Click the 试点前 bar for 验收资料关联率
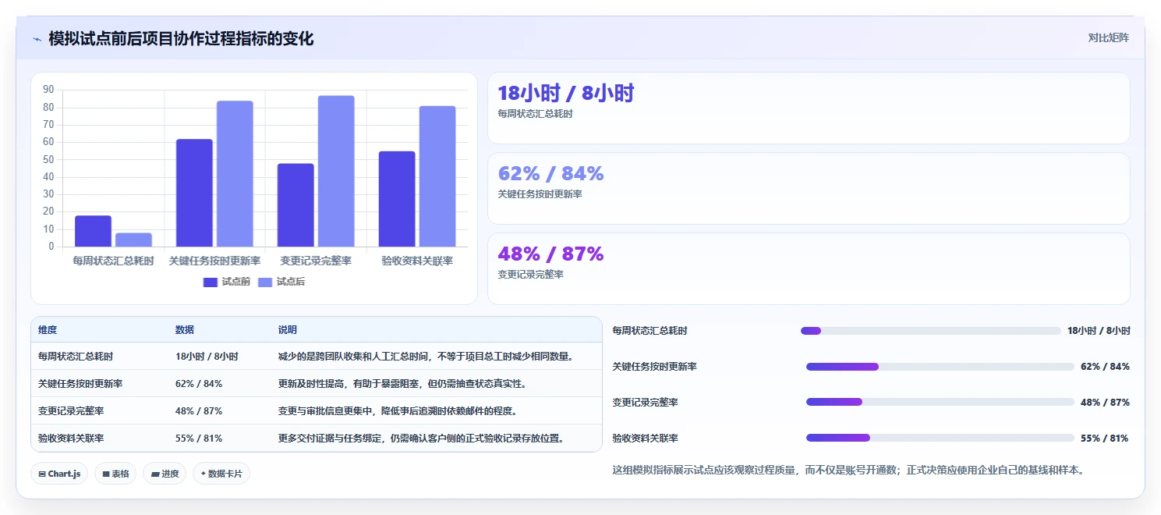The height and width of the screenshot is (515, 1161). 397,199
